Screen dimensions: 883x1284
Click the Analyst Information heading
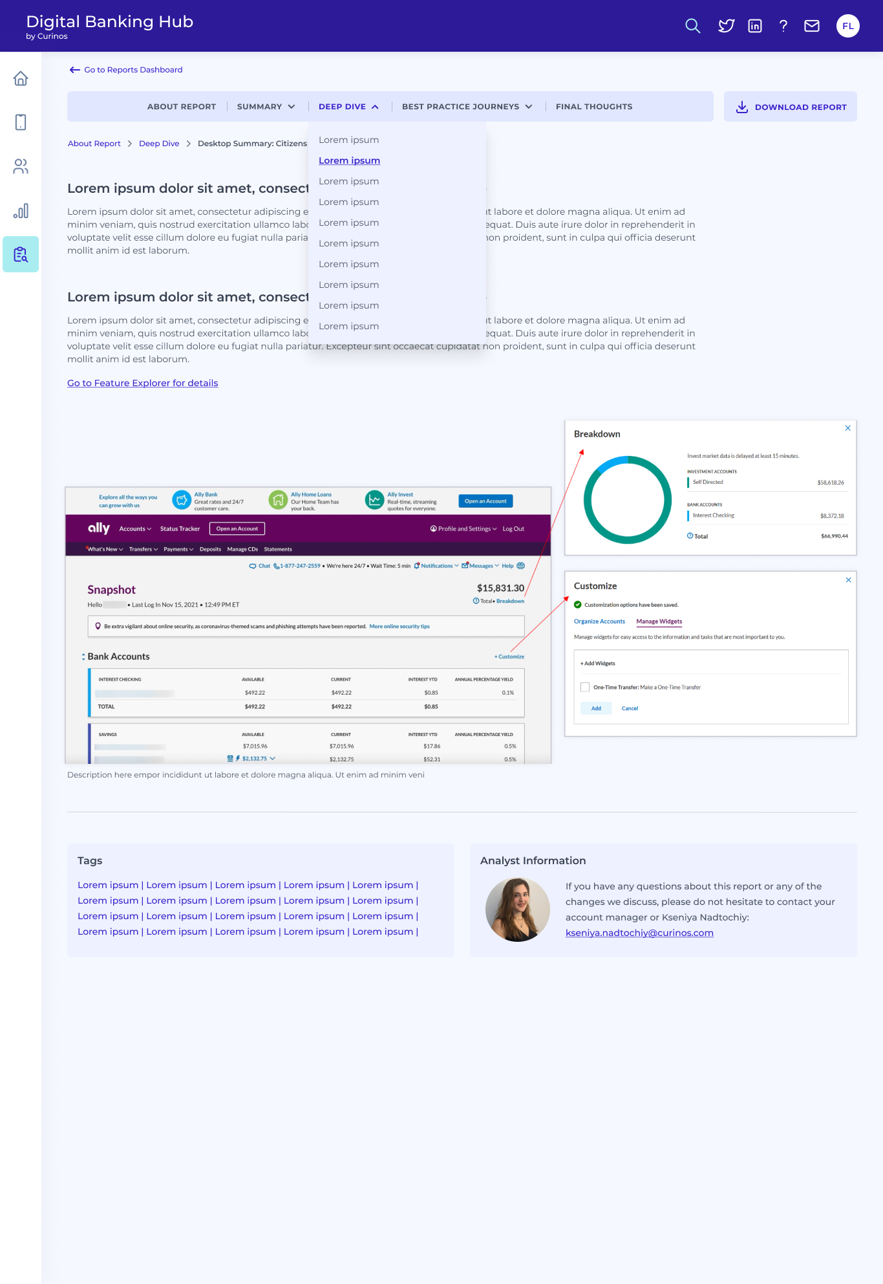(x=533, y=861)
